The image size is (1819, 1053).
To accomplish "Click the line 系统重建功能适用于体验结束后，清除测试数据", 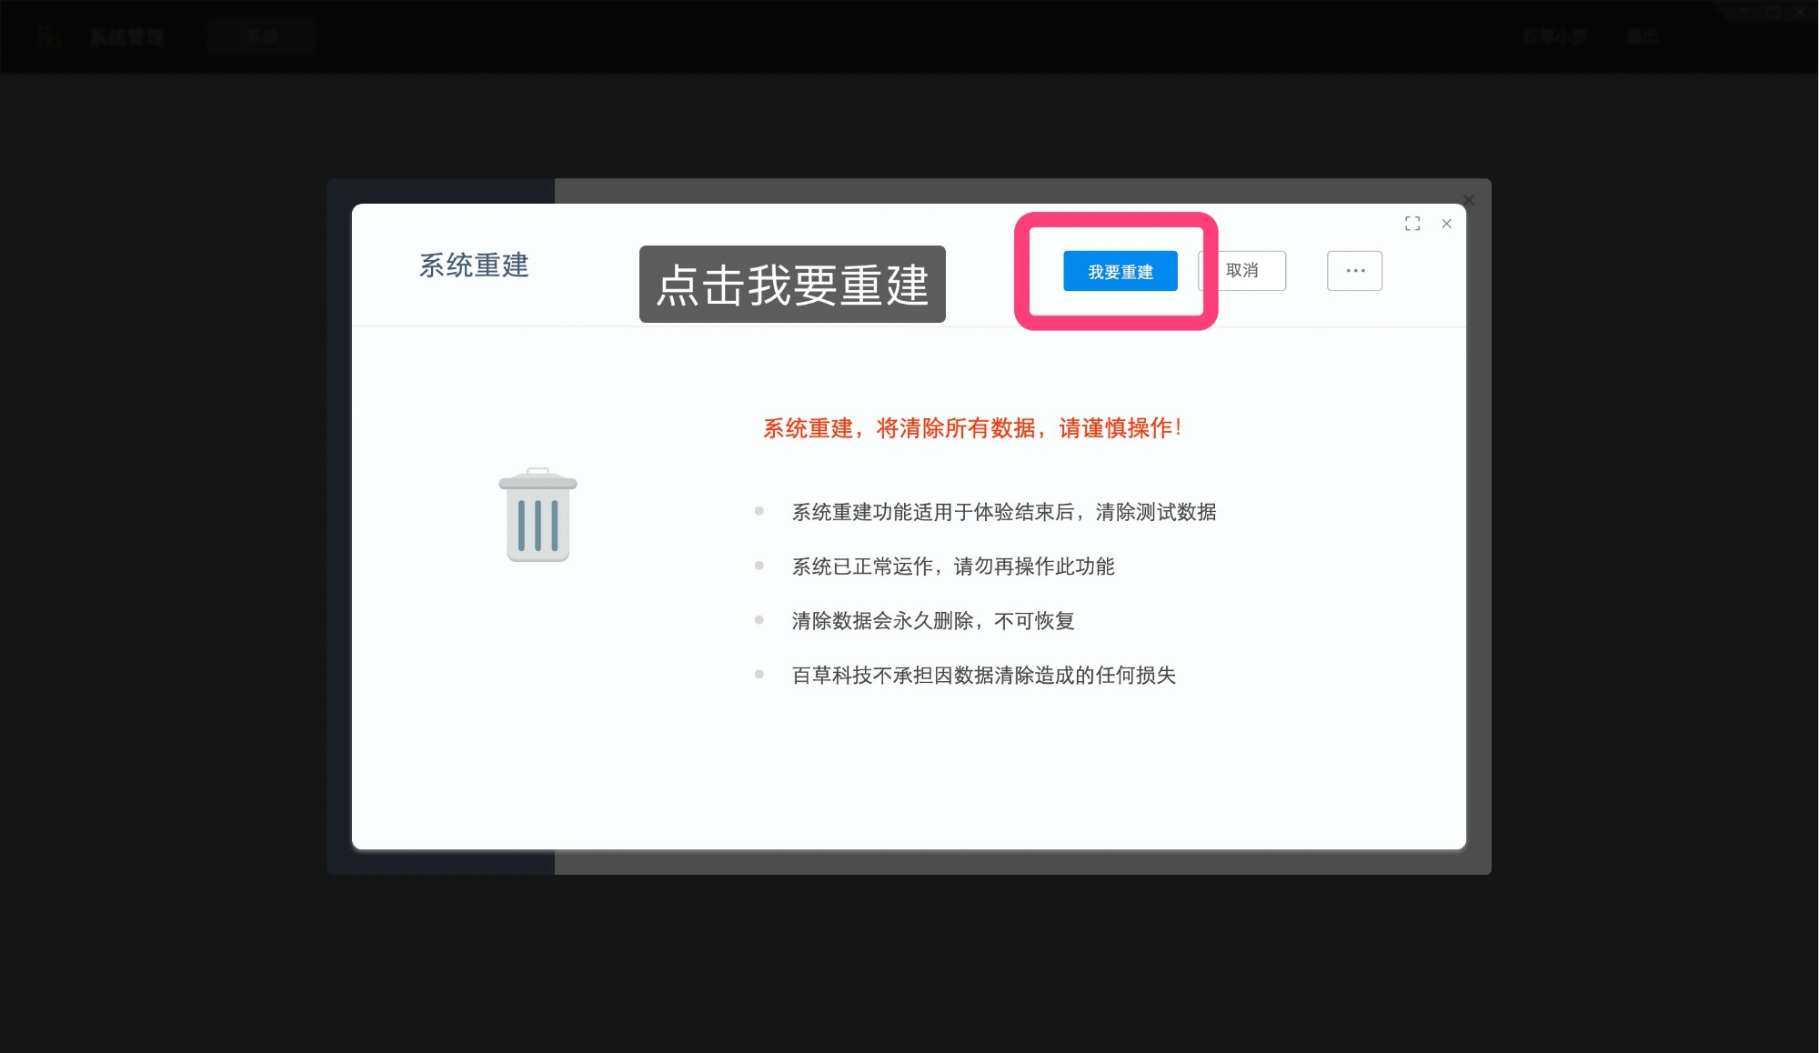I will (1004, 512).
